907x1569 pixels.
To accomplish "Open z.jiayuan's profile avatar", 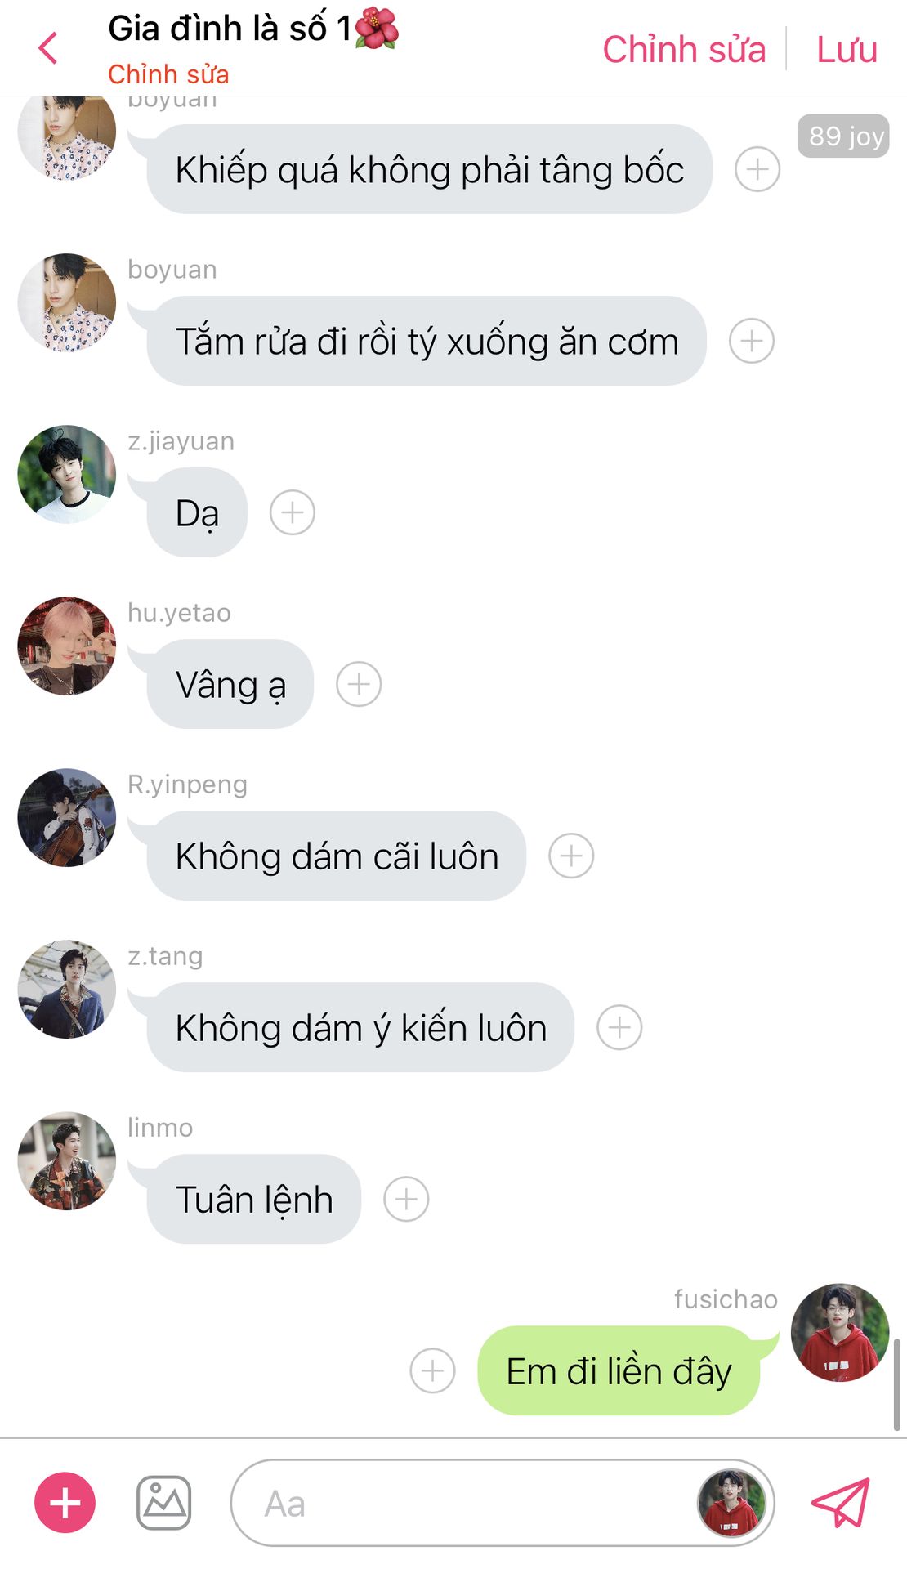I will coord(67,474).
